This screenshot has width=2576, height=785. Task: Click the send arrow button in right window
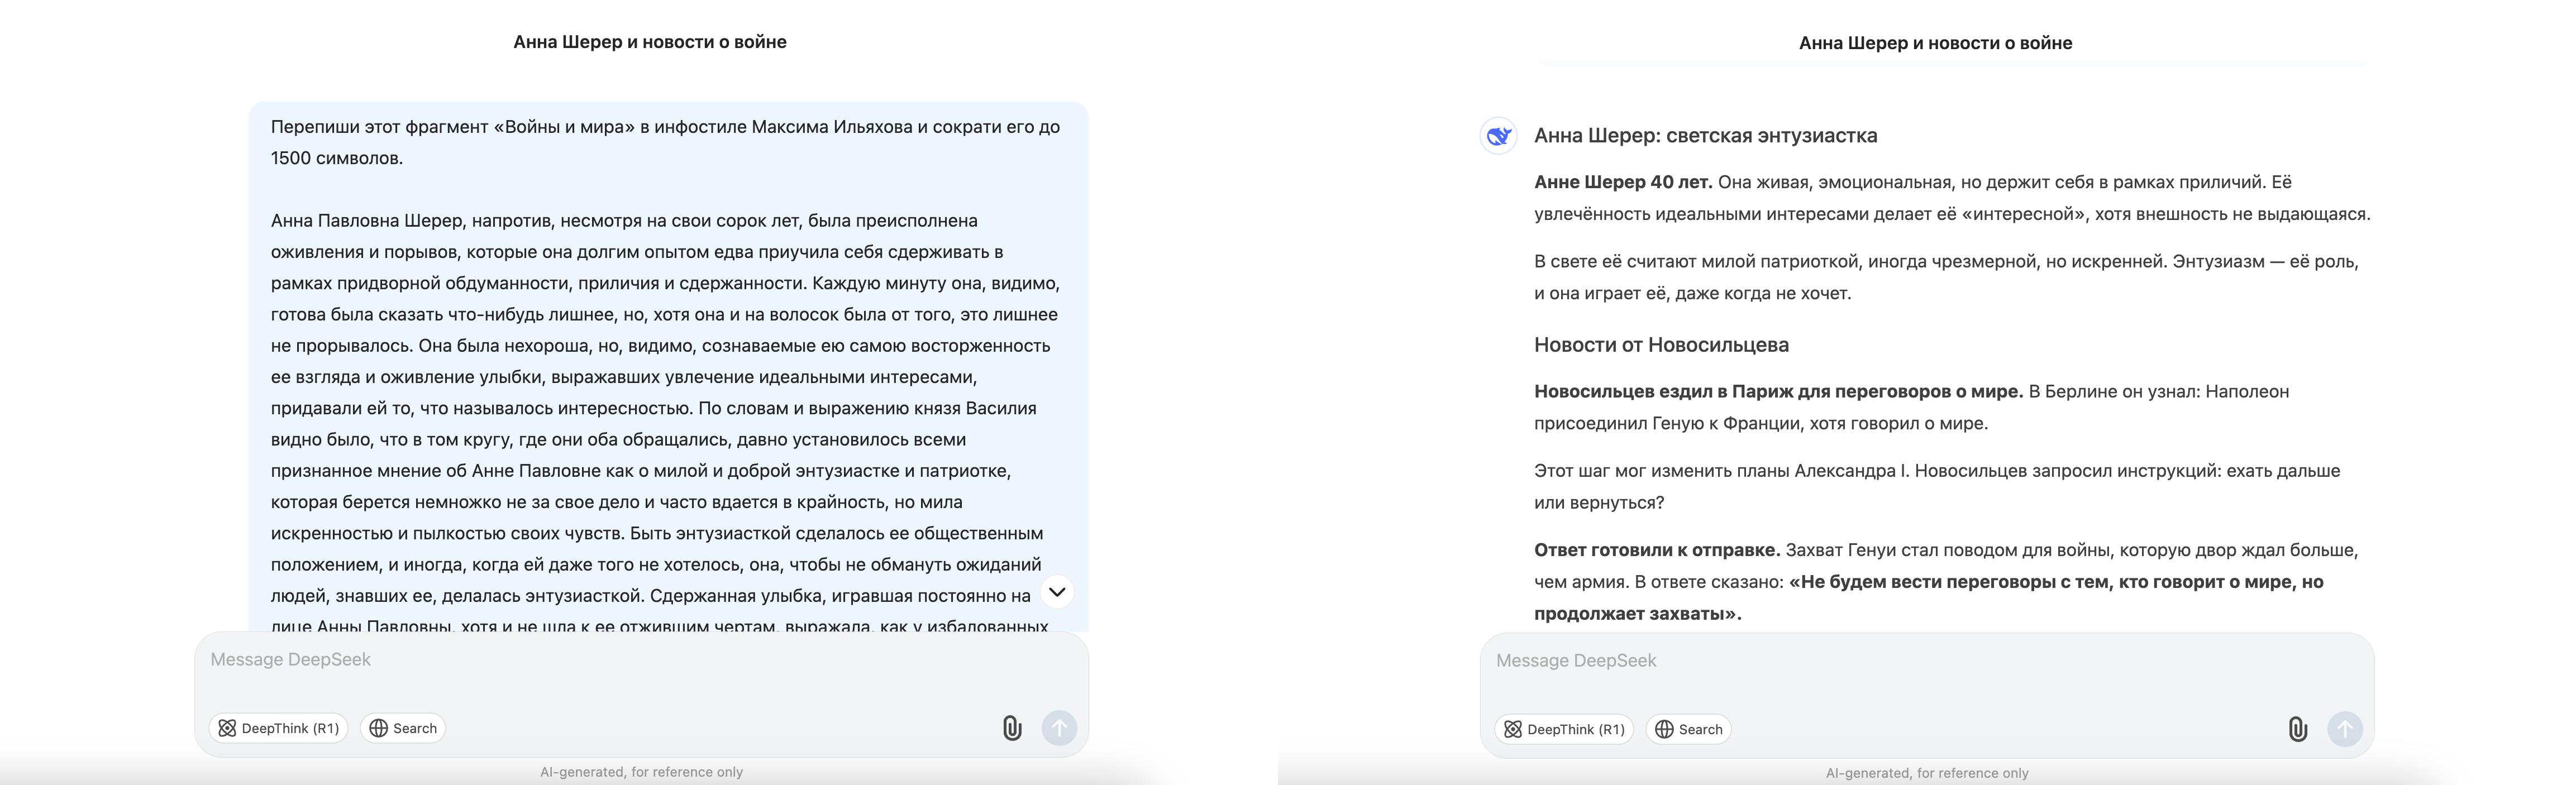click(2345, 729)
